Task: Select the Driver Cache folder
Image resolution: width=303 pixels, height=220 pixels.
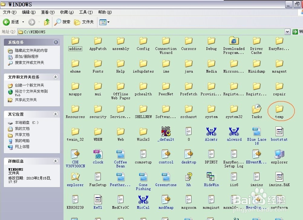Action: [257, 46]
